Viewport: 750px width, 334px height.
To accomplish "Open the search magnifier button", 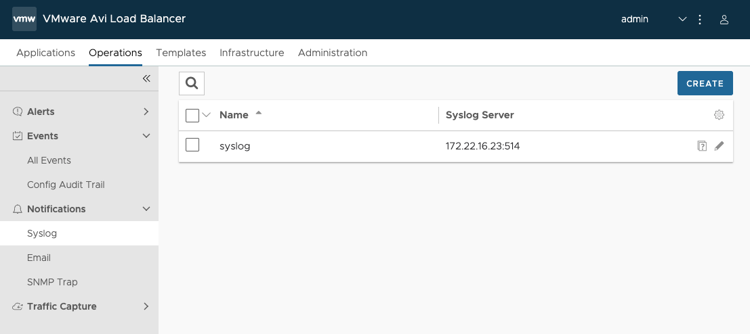I will pos(192,84).
